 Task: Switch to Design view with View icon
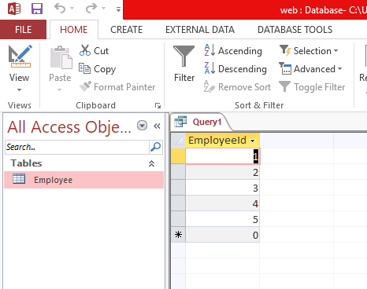[x=20, y=57]
